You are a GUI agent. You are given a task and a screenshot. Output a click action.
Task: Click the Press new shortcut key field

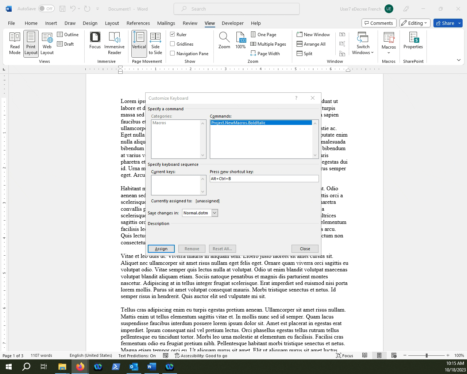(264, 179)
